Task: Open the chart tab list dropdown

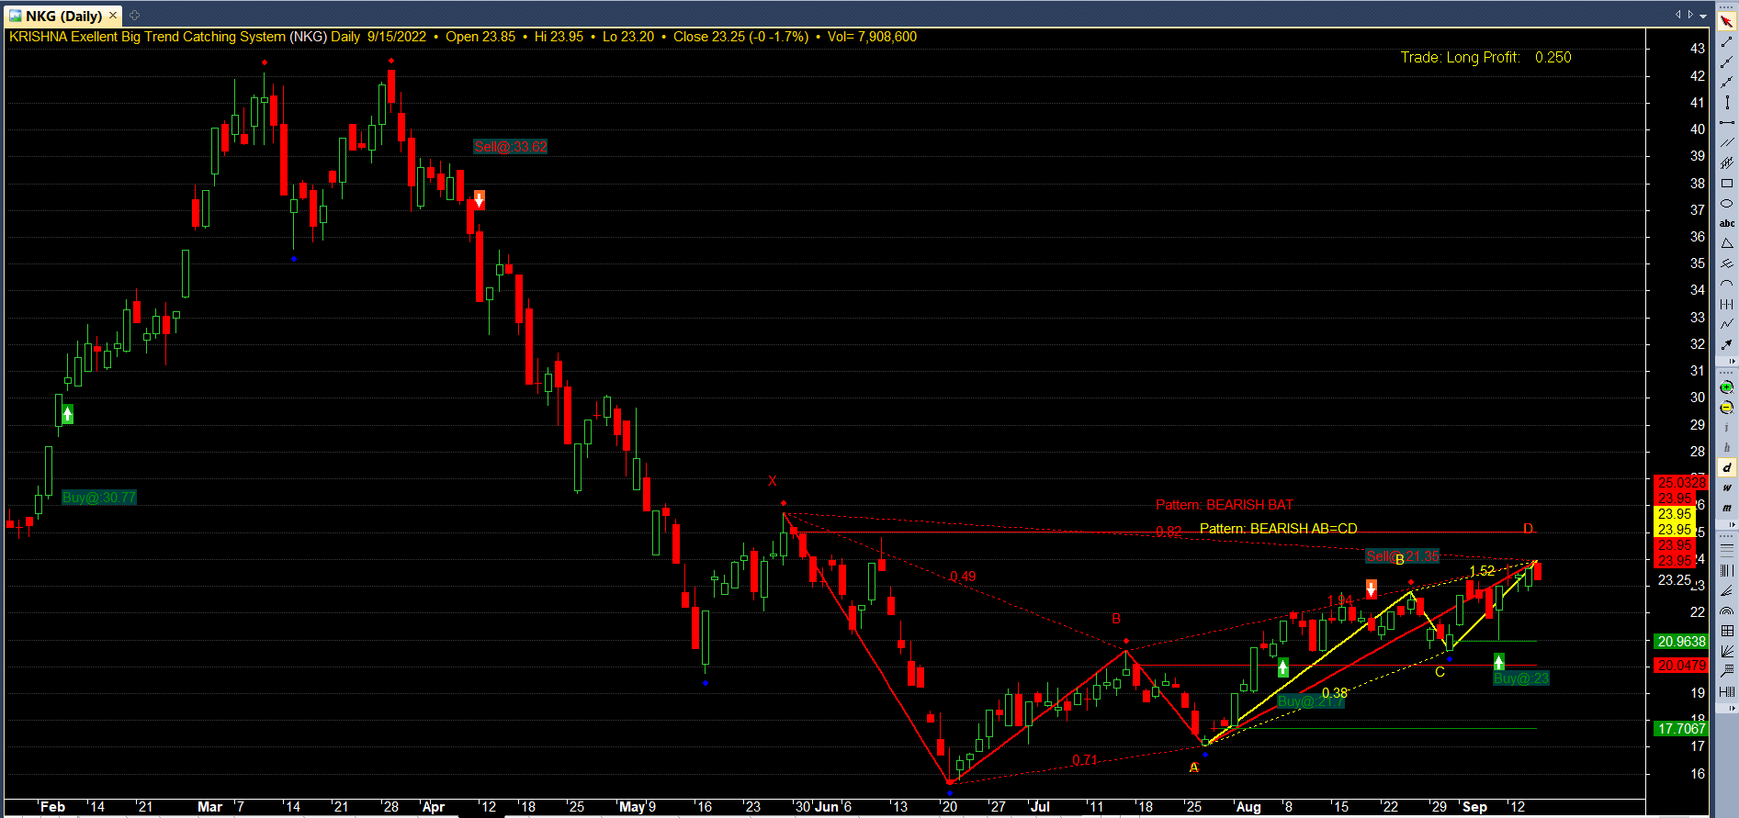Action: [1702, 16]
